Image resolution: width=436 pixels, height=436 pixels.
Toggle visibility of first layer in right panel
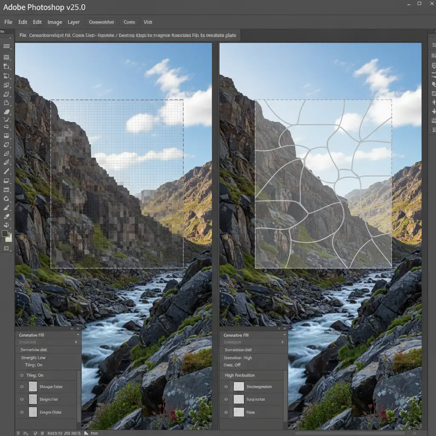pyautogui.click(x=226, y=387)
